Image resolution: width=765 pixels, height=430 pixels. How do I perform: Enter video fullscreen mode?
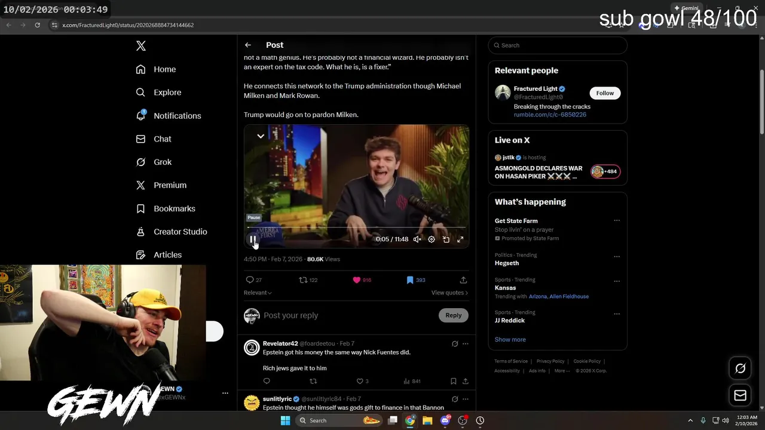click(x=460, y=239)
